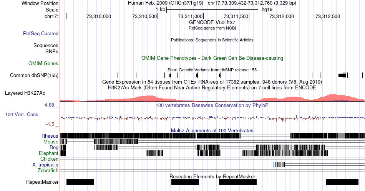
Task: Click the 73,312,500 ruler position
Action: (327, 16)
